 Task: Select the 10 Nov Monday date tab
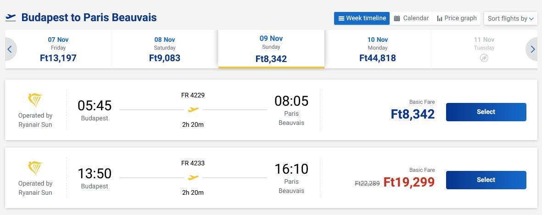[x=377, y=49]
